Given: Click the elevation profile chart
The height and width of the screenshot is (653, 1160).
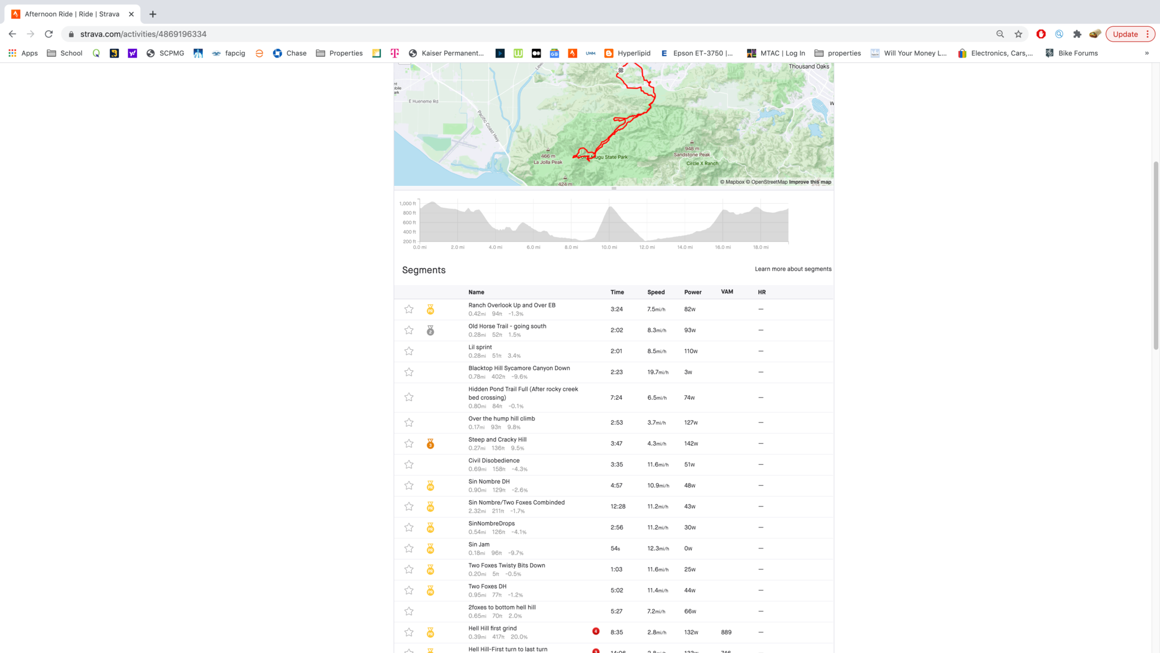Looking at the screenshot, I should tap(604, 221).
